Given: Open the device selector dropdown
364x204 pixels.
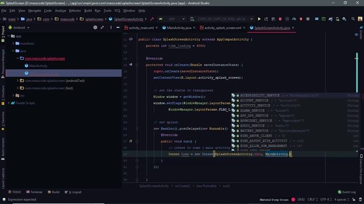Looking at the screenshot, I should 222,19.
